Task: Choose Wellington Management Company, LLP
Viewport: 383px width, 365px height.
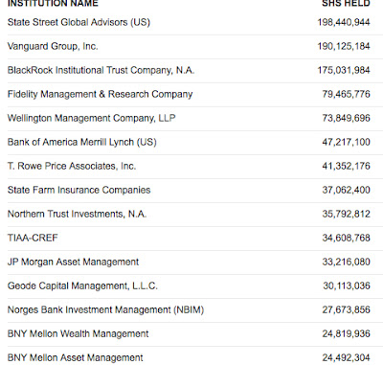Action: 92,118
